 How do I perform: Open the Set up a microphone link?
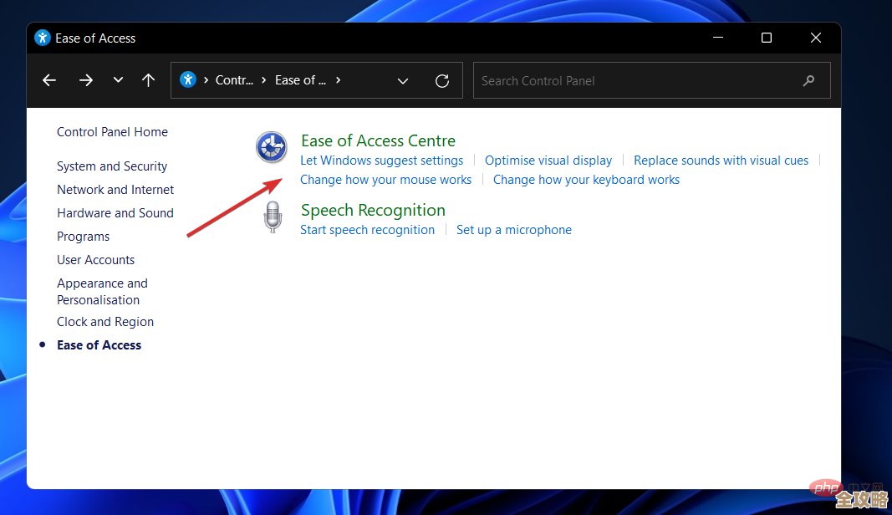(514, 230)
